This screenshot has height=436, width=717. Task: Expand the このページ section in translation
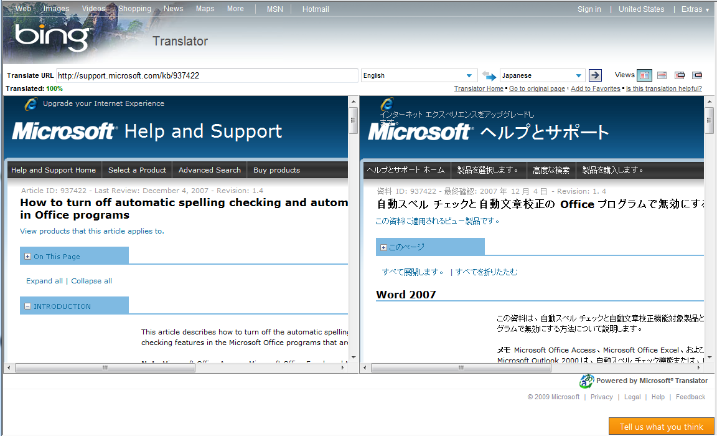coord(383,247)
